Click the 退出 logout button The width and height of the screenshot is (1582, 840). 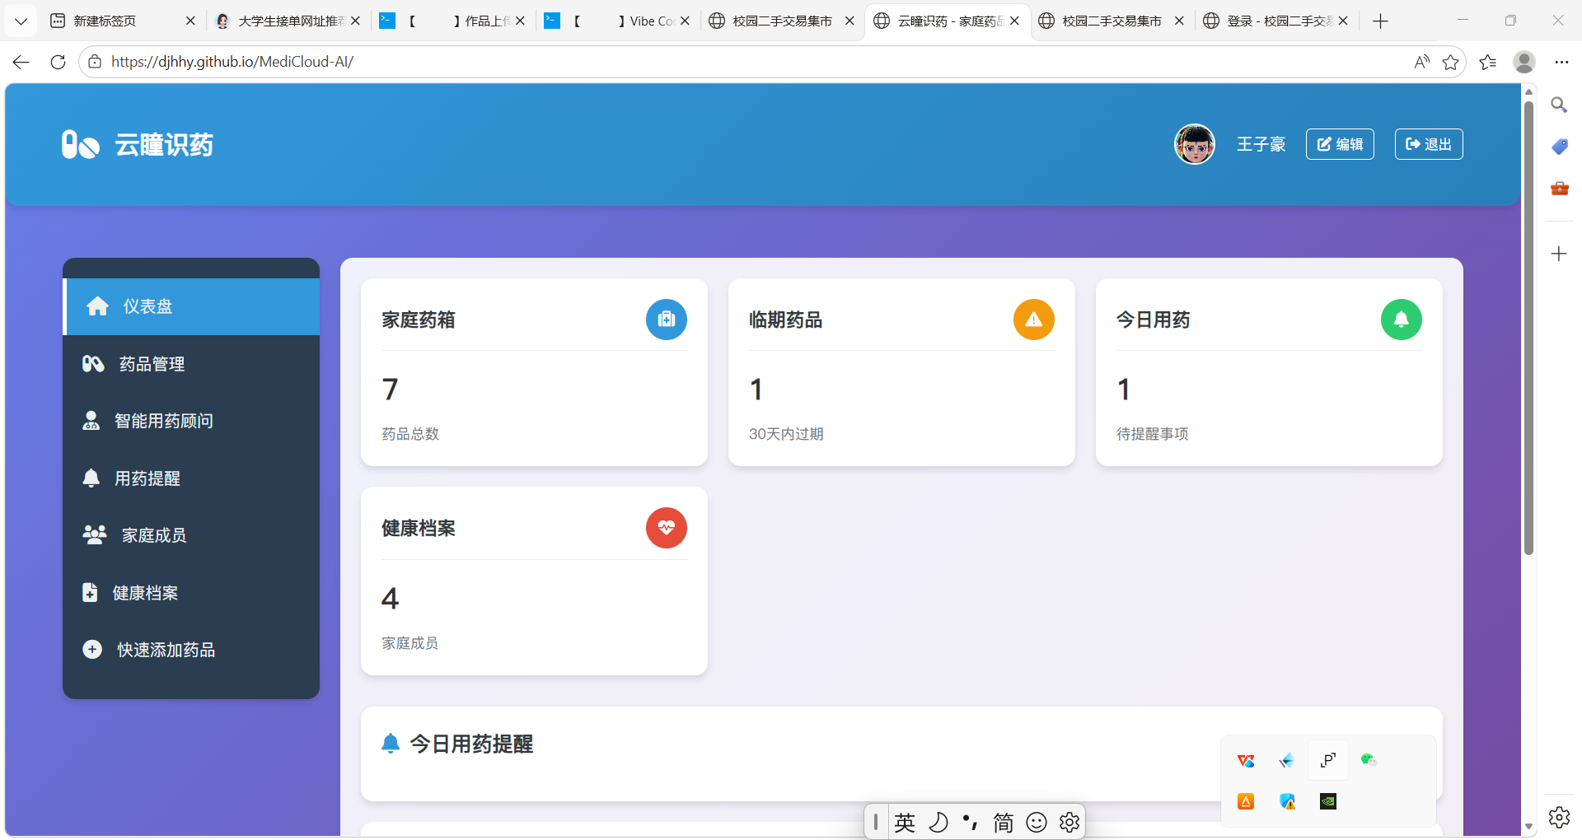[1428, 144]
